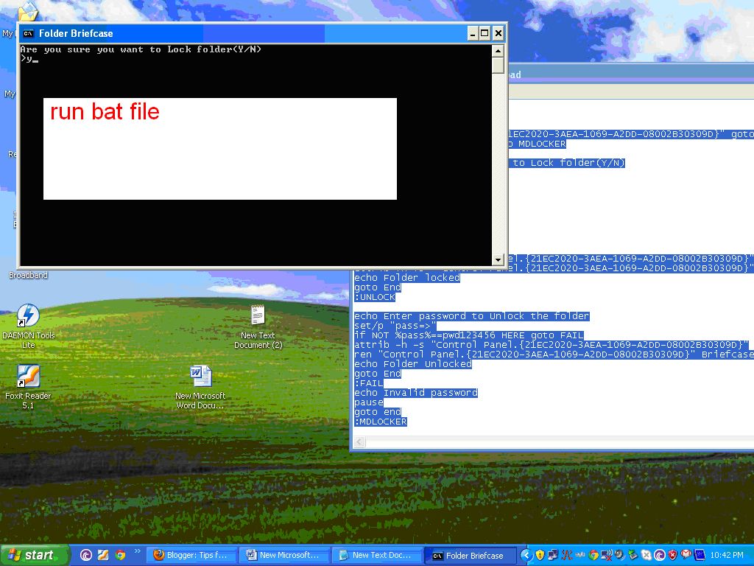This screenshot has width=754, height=566.
Task: Show hidden tray icons arrow
Action: 526,555
